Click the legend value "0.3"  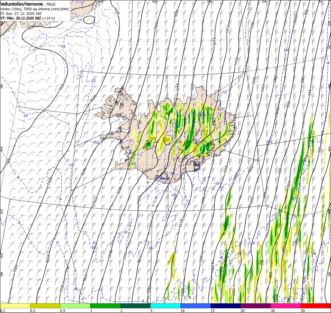pyautogui.click(x=32, y=310)
